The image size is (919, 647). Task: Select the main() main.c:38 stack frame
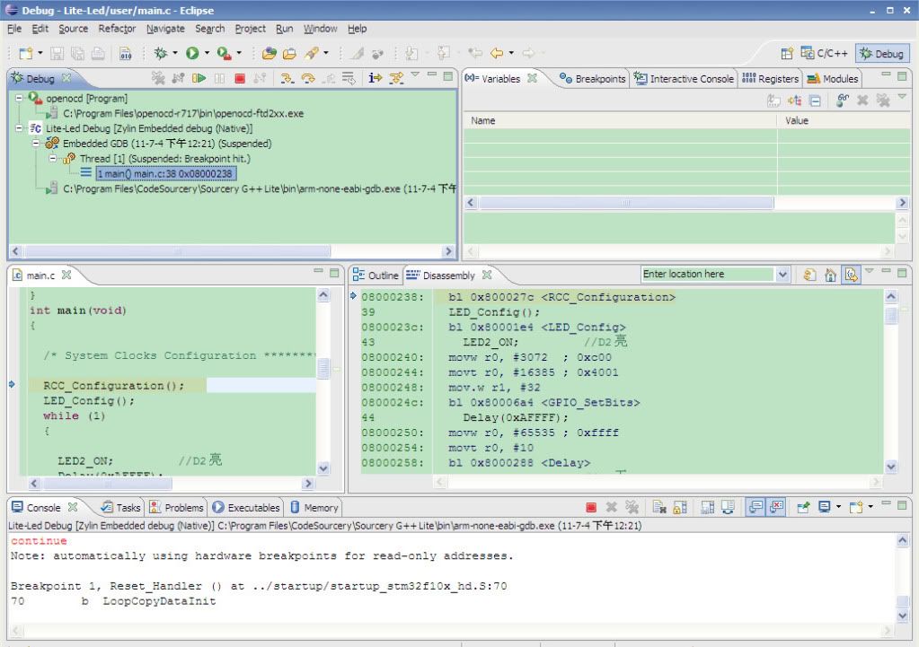tap(165, 173)
